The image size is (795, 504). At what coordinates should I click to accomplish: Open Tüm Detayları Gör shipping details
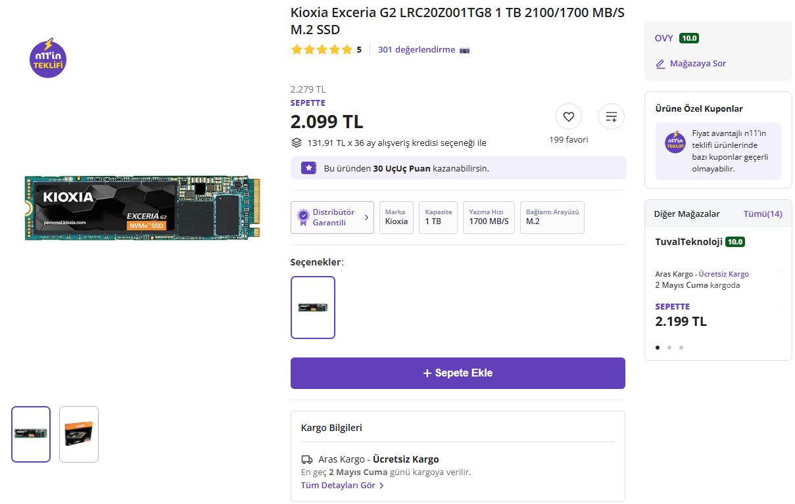click(x=342, y=486)
